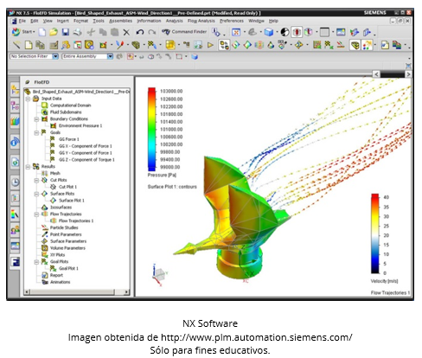422x358 pixels.
Task: Open the Assemblies menu
Action: coord(120,21)
